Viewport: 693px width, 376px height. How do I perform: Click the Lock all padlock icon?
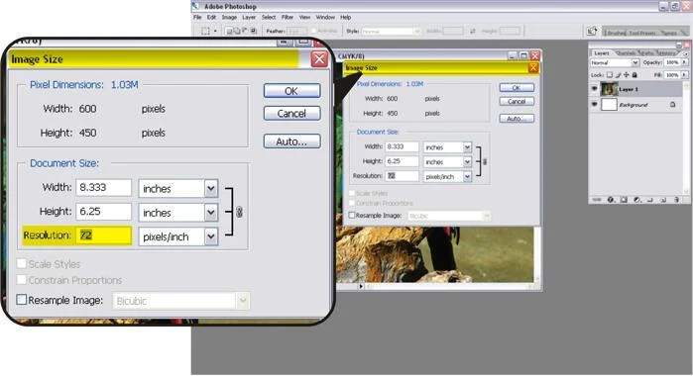(x=635, y=75)
